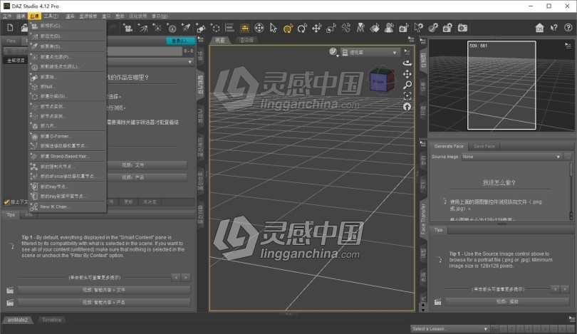Select the Translate tool in toolbar
The width and height of the screenshot is (577, 334).
click(317, 28)
